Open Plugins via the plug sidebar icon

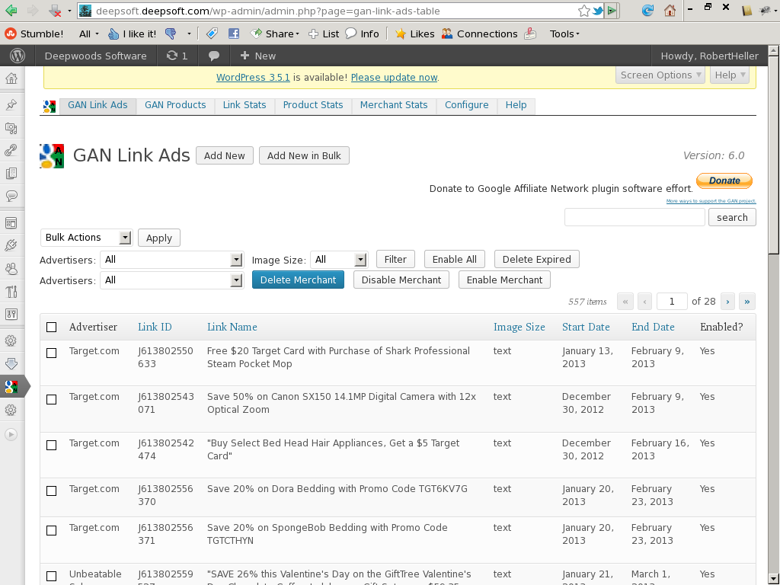pyautogui.click(x=11, y=246)
